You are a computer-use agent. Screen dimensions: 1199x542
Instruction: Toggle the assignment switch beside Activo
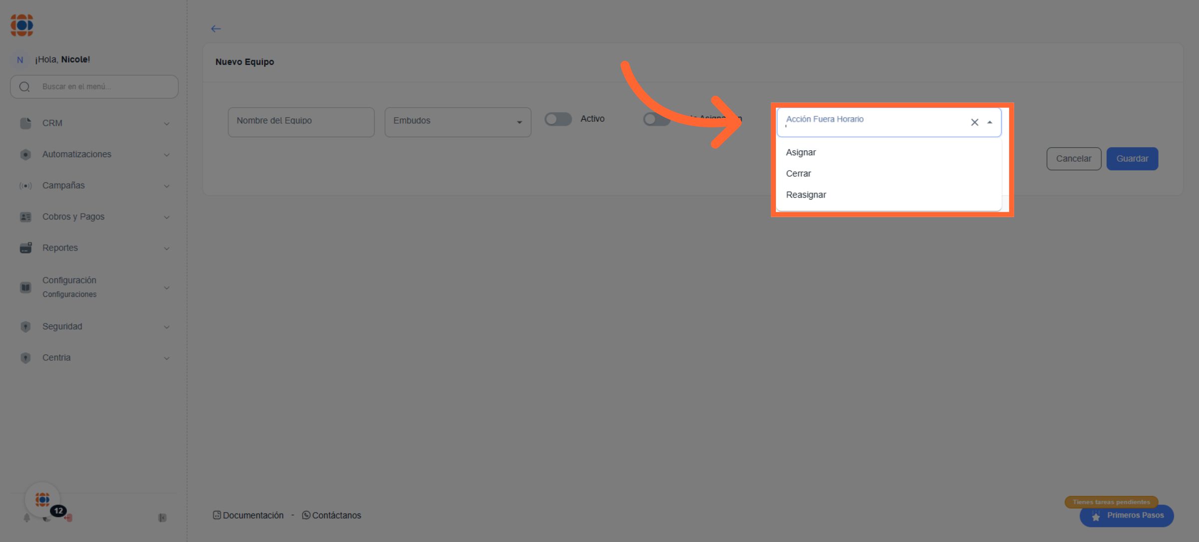tap(655, 119)
